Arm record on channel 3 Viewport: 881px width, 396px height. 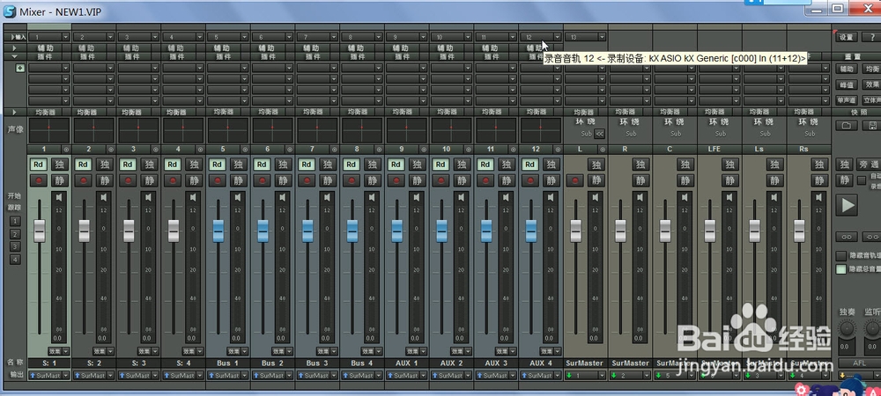[128, 180]
